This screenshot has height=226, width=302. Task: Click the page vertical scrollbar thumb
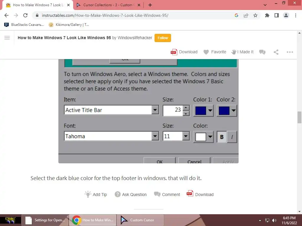click(x=299, y=117)
